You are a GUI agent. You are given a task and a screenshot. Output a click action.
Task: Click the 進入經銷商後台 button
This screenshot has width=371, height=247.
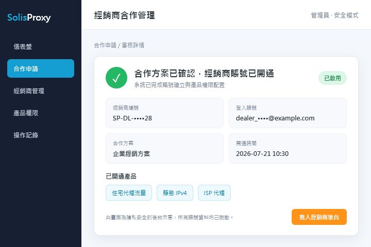pyautogui.click(x=319, y=217)
